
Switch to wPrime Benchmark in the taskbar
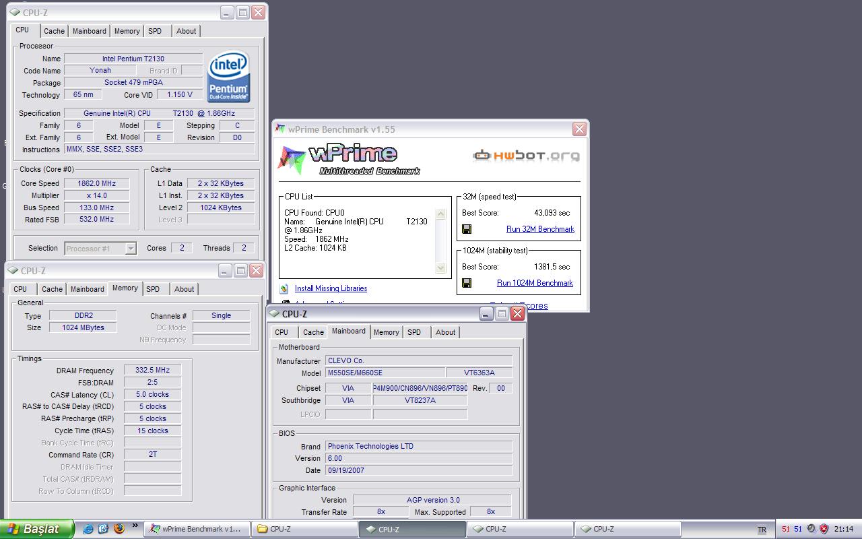click(x=196, y=529)
